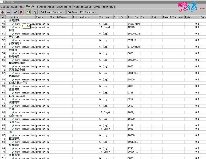Click Reset All Counters button
The image size is (206, 159).
(82, 12)
